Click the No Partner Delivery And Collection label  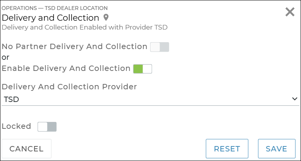(x=75, y=47)
